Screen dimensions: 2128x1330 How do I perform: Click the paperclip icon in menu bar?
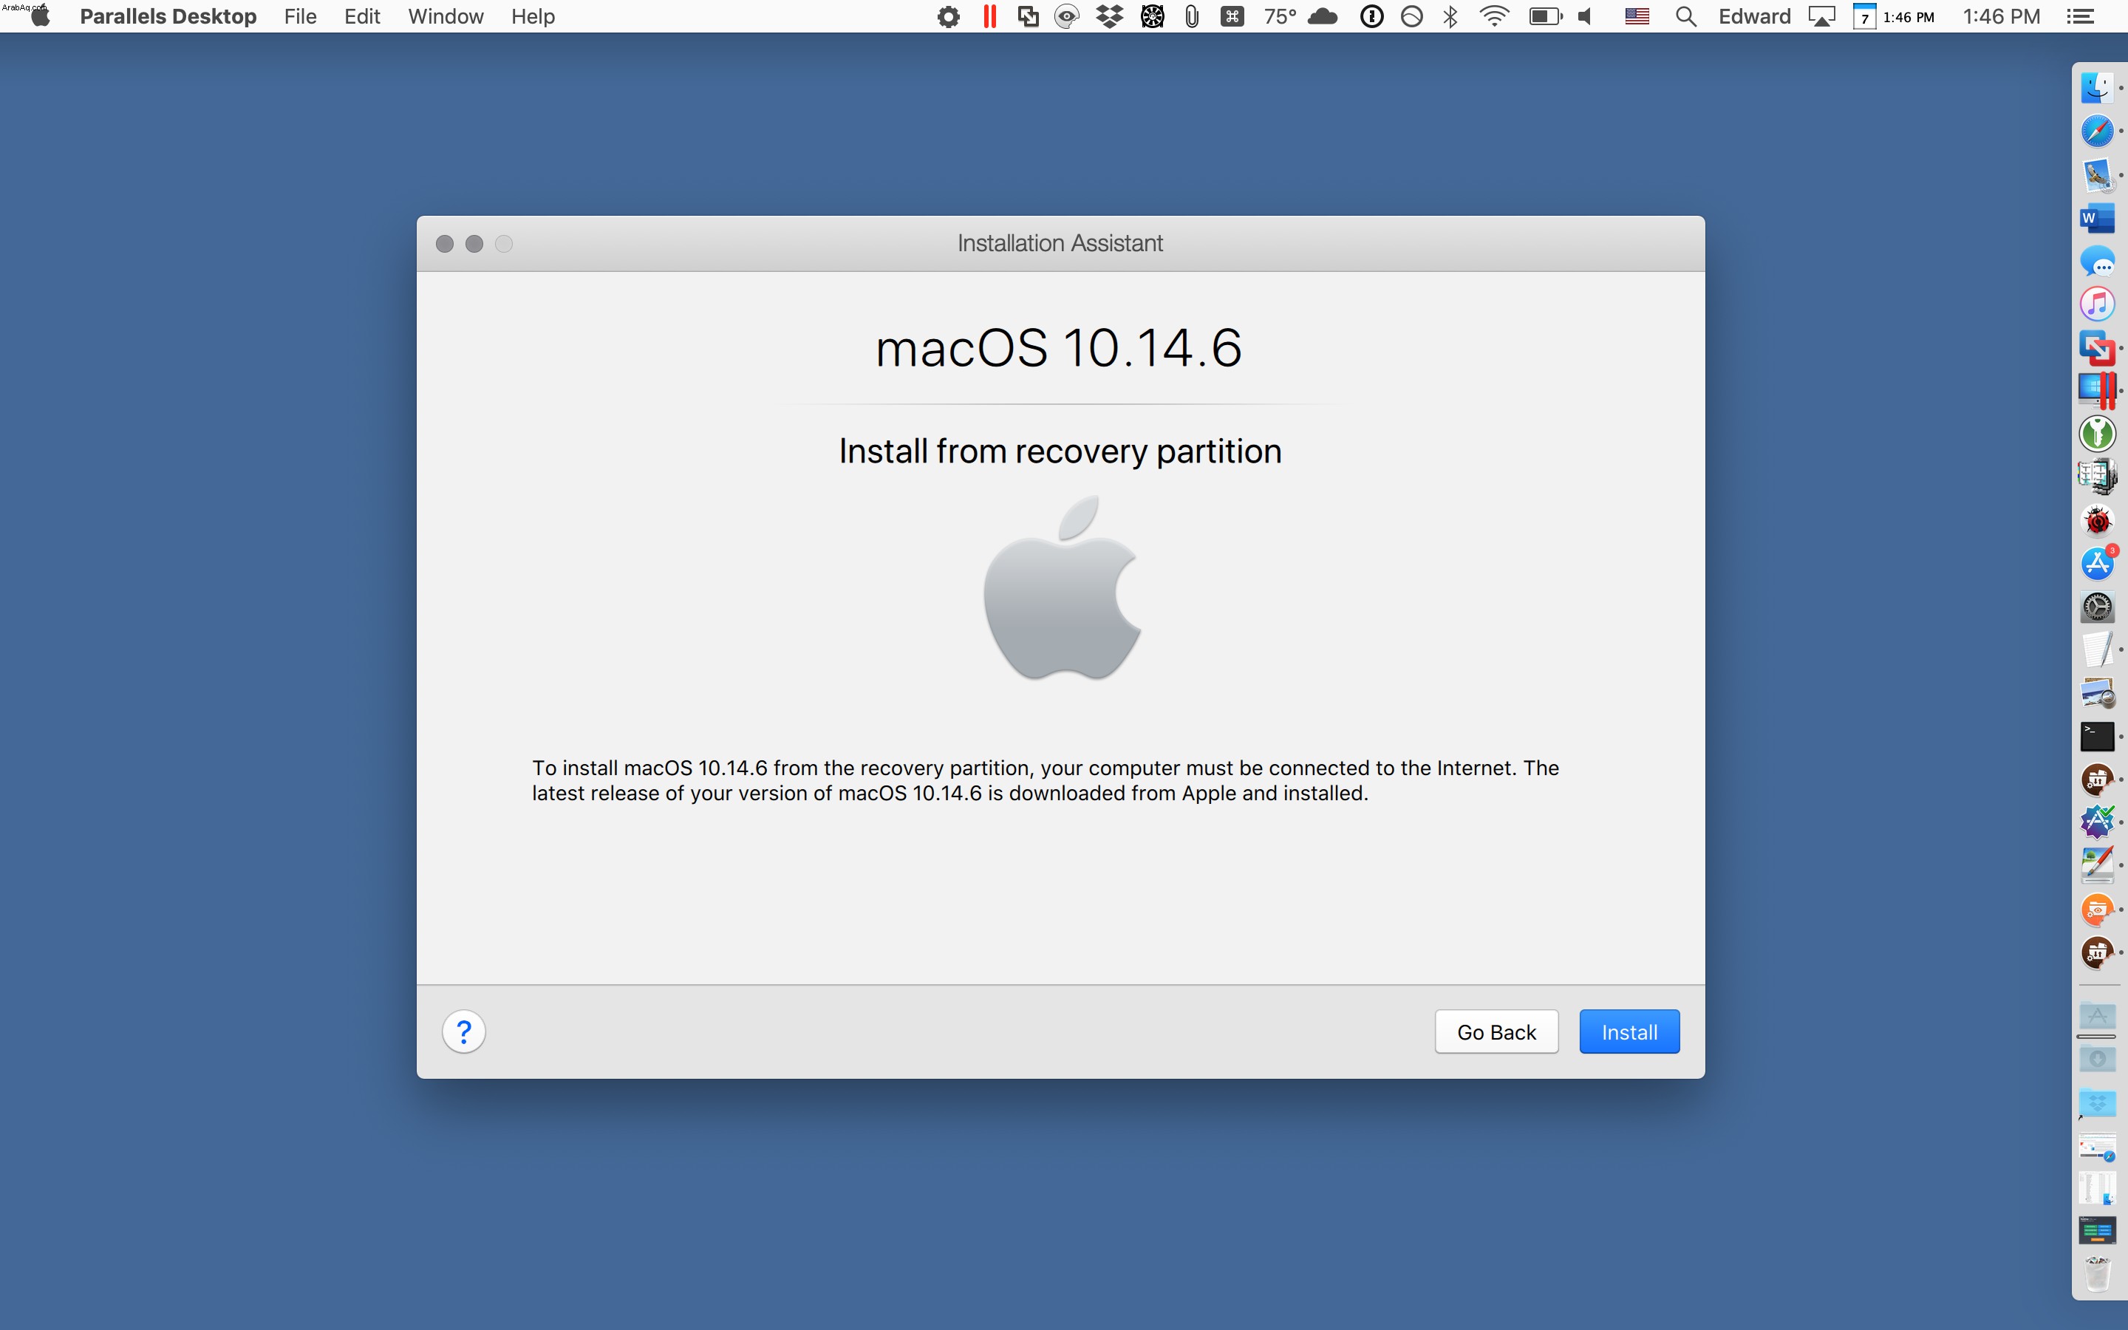click(x=1190, y=16)
